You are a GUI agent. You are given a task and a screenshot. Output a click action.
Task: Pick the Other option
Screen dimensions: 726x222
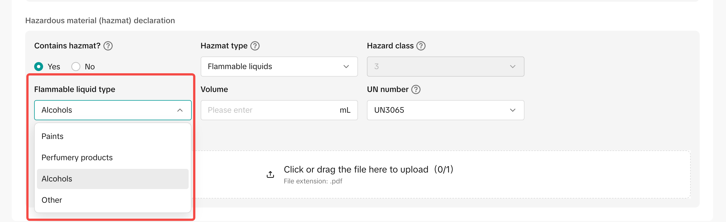pyautogui.click(x=52, y=200)
